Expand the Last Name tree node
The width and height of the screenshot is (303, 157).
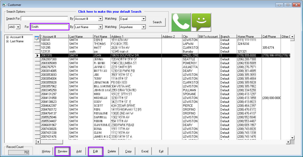(x=7, y=41)
